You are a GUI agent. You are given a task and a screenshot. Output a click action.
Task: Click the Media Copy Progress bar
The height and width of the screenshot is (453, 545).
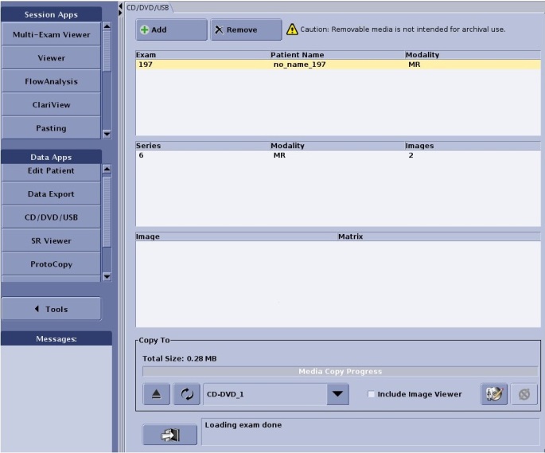coord(340,372)
